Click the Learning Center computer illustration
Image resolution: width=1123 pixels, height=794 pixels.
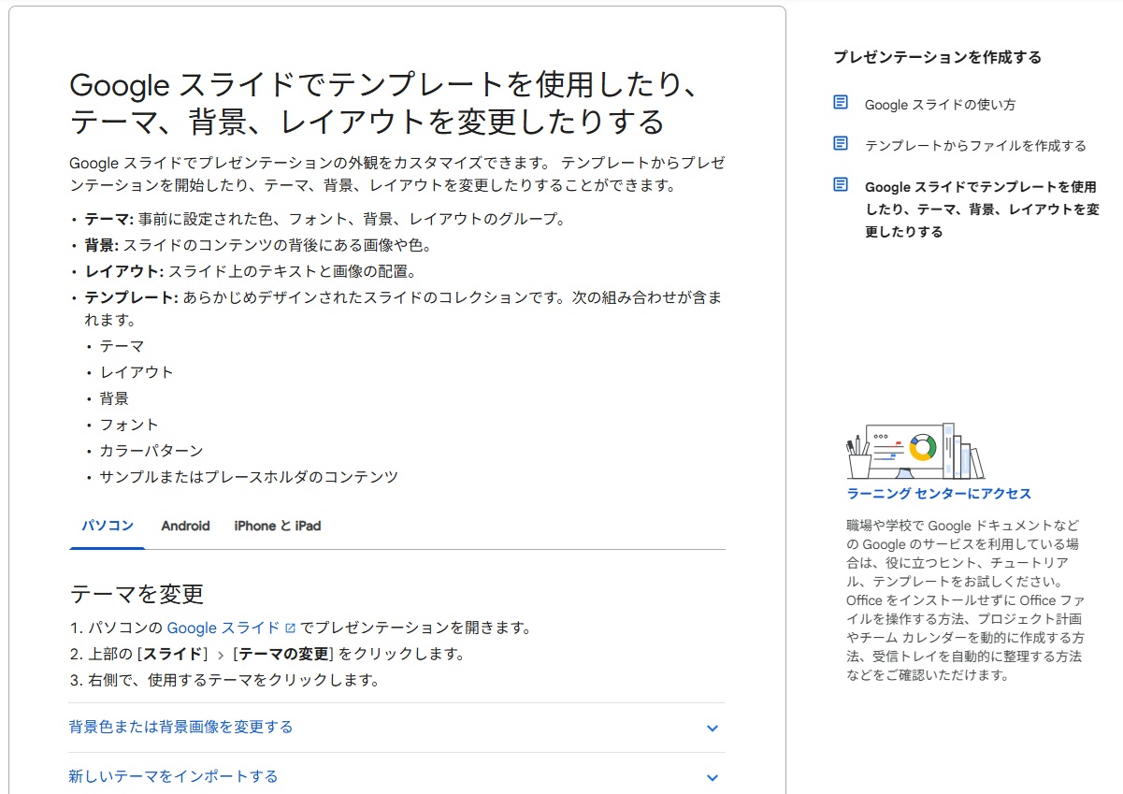914,451
